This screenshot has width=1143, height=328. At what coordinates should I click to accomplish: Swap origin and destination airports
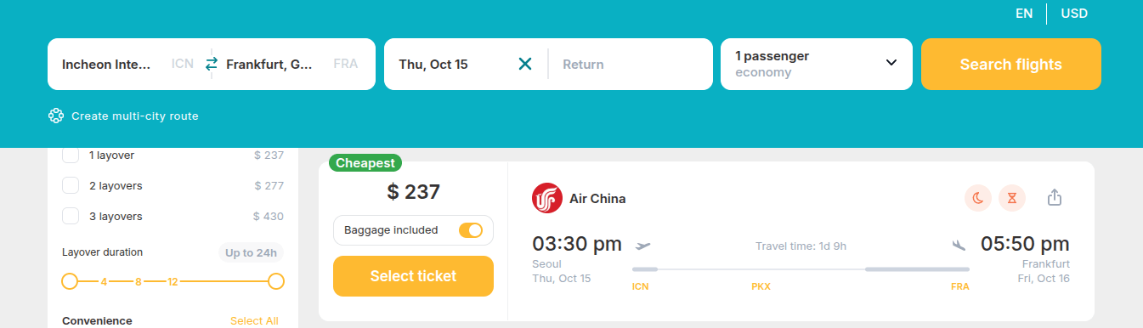coord(212,64)
